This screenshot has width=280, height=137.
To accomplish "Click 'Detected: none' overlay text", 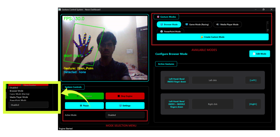I will (75, 72).
